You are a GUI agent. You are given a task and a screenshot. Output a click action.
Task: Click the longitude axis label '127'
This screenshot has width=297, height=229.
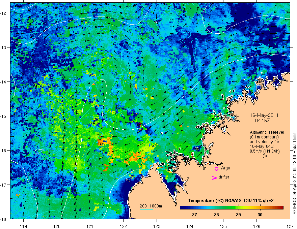click(x=290, y=226)
